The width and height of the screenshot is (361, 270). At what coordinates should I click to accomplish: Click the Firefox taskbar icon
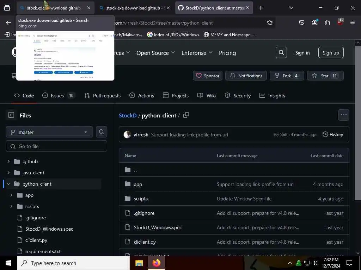click(156, 263)
